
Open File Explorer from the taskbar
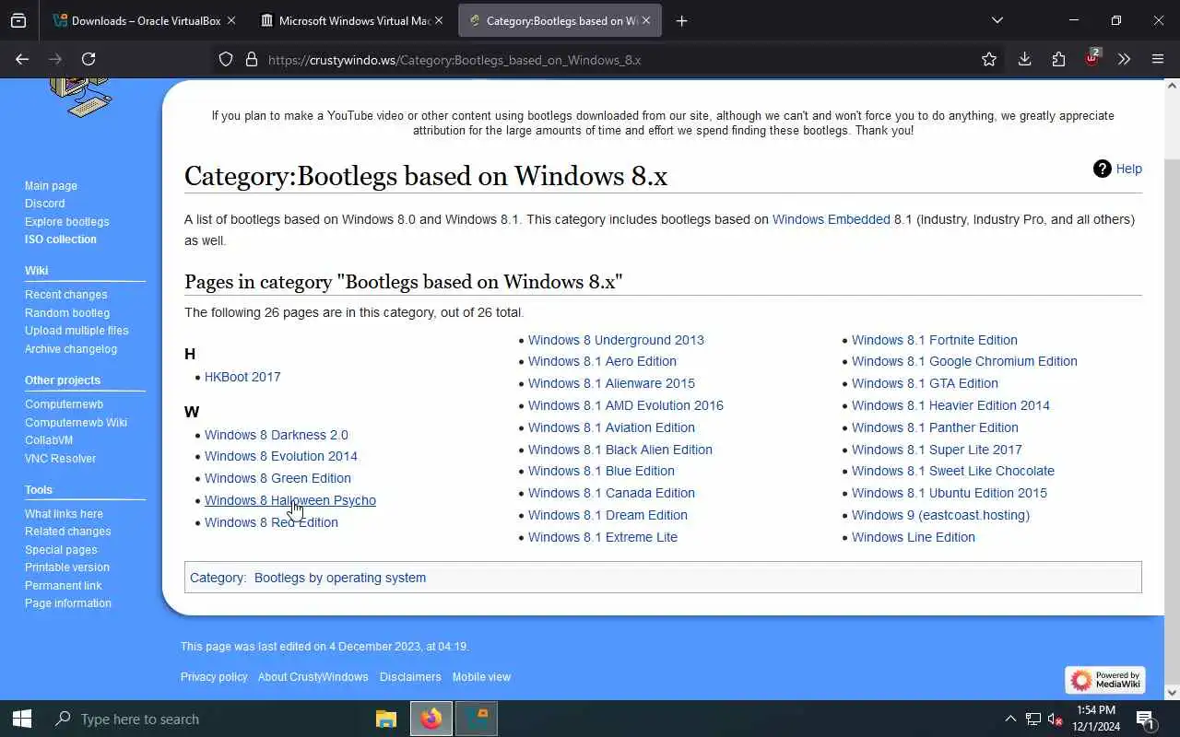[x=385, y=719]
